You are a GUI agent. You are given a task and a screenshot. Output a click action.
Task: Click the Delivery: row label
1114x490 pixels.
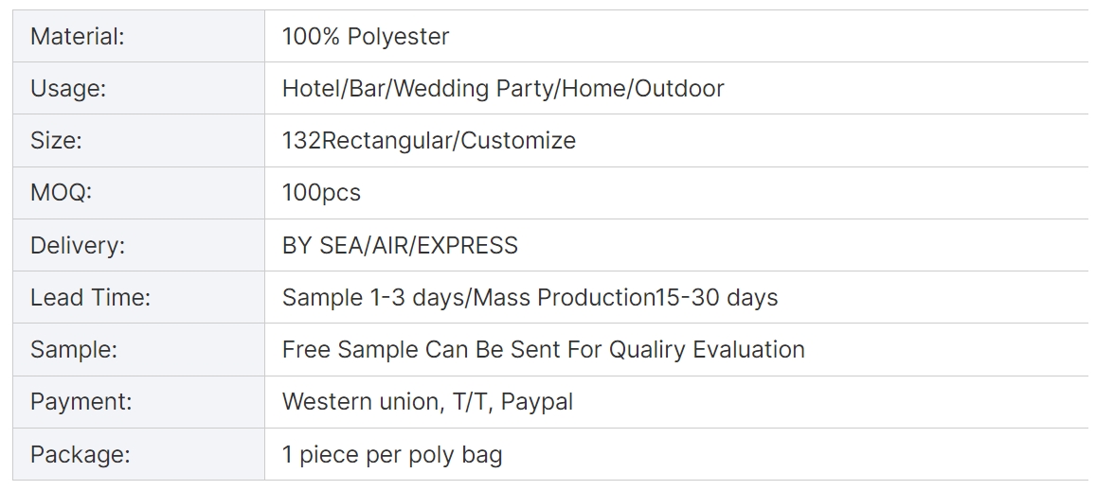tap(78, 245)
